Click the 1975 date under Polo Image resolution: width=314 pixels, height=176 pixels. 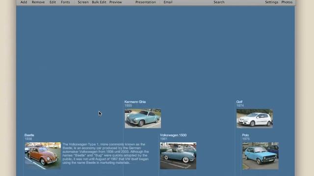click(x=246, y=139)
